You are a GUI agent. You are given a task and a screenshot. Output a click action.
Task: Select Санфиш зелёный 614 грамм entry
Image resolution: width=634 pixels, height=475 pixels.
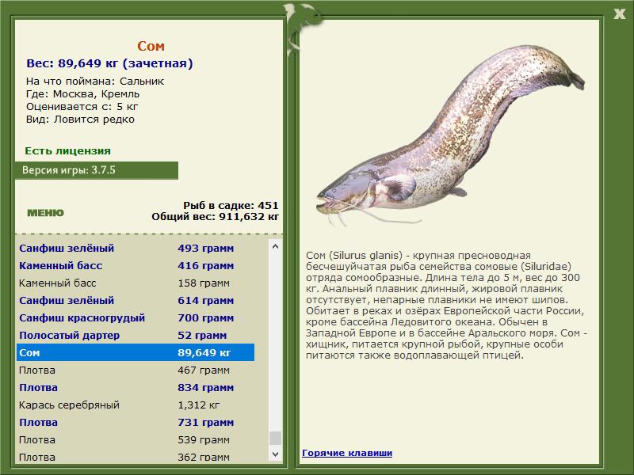click(136, 300)
